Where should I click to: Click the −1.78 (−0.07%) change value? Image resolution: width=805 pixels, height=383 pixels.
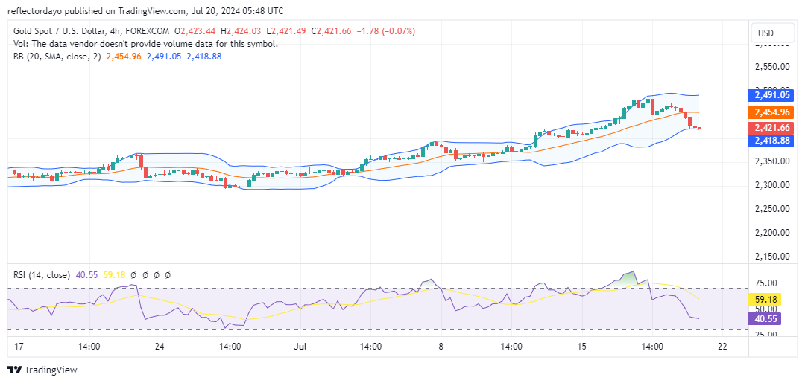tap(385, 31)
